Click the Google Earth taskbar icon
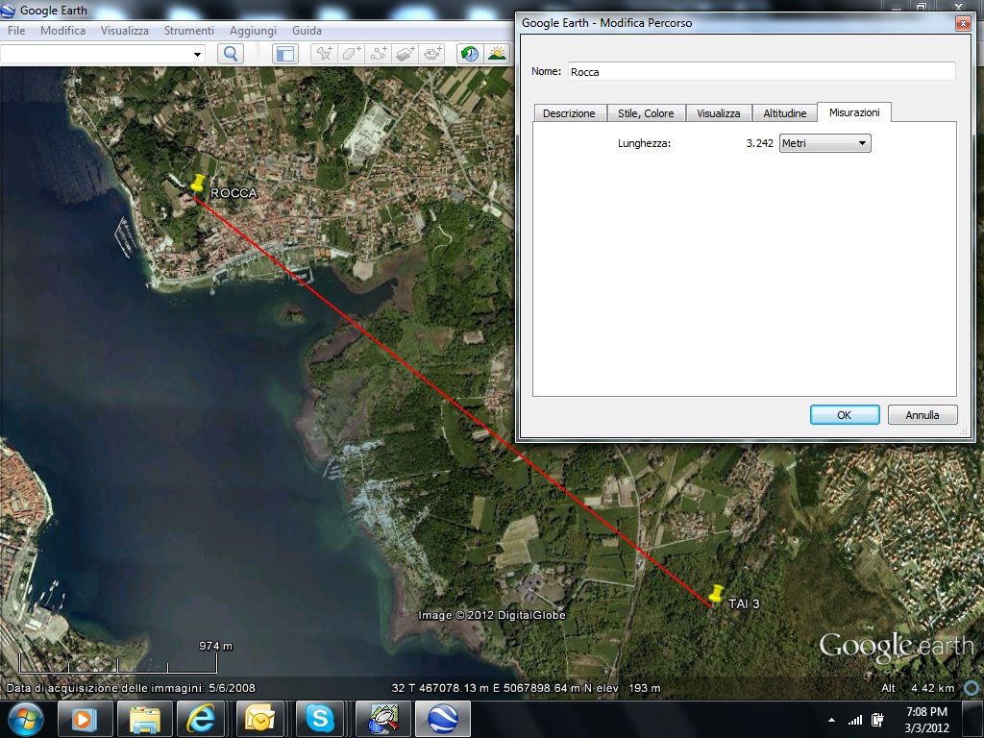This screenshot has height=738, width=984. pos(442,719)
